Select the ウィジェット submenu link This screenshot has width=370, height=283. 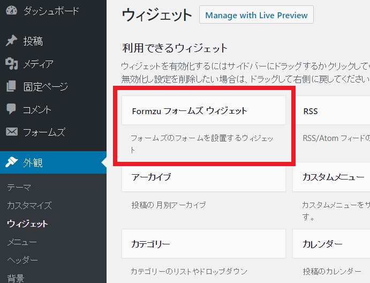coord(27,224)
